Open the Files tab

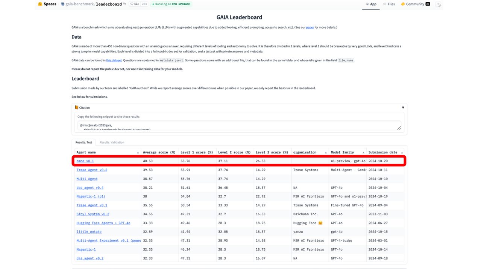pos(389,4)
